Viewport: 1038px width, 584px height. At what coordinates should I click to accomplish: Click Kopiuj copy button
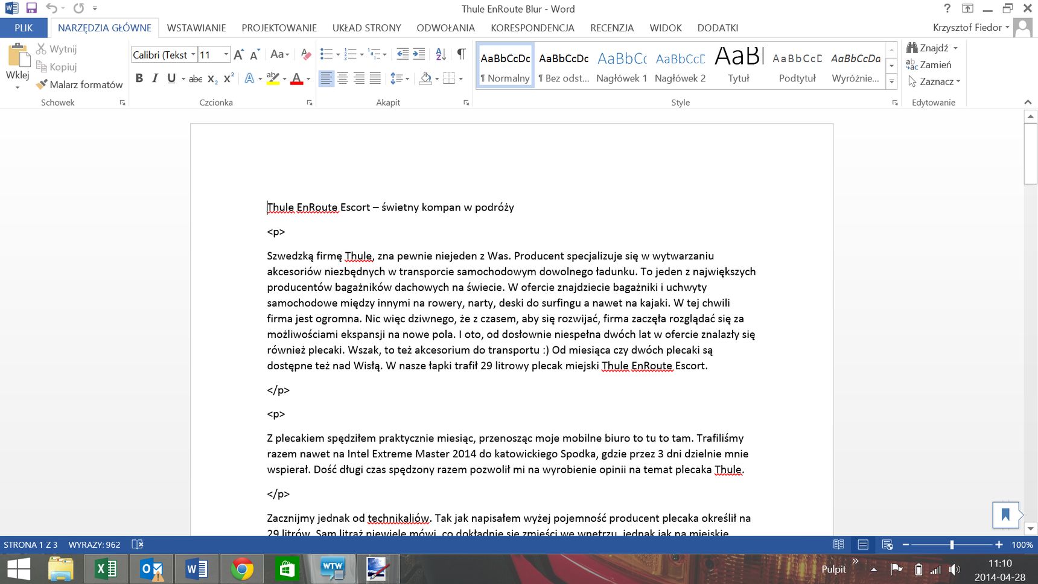pyautogui.click(x=56, y=66)
